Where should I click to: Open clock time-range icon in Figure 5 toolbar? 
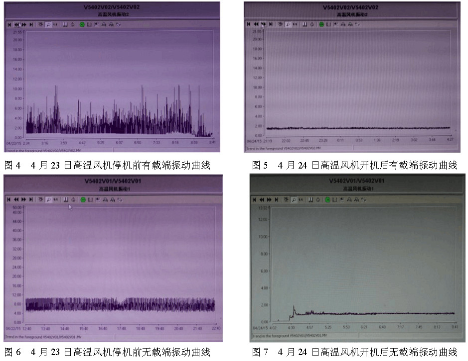click(312, 24)
